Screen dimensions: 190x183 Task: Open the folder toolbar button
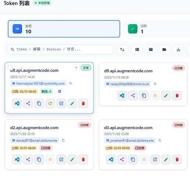pyautogui.click(x=164, y=49)
